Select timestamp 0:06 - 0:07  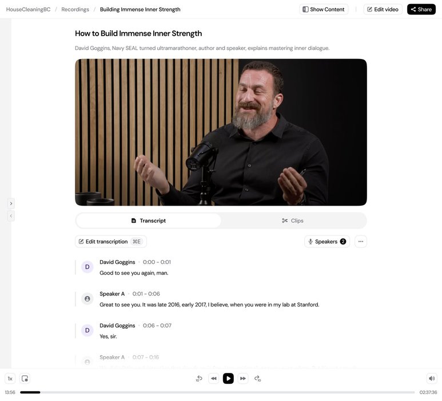tap(157, 325)
